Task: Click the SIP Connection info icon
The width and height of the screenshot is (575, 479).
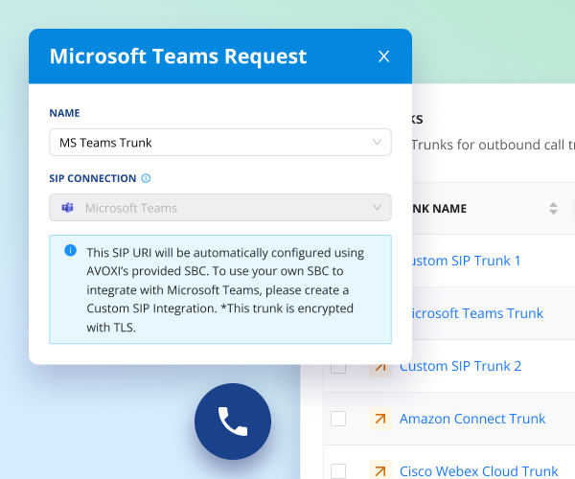Action: pos(146,178)
